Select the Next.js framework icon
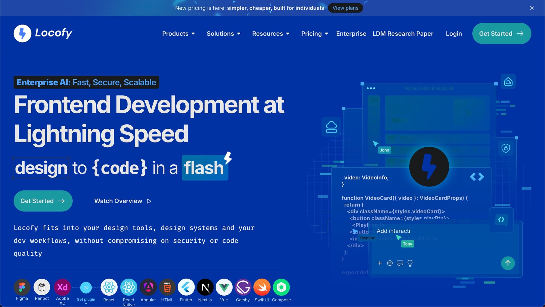This screenshot has height=307, width=545. click(205, 287)
